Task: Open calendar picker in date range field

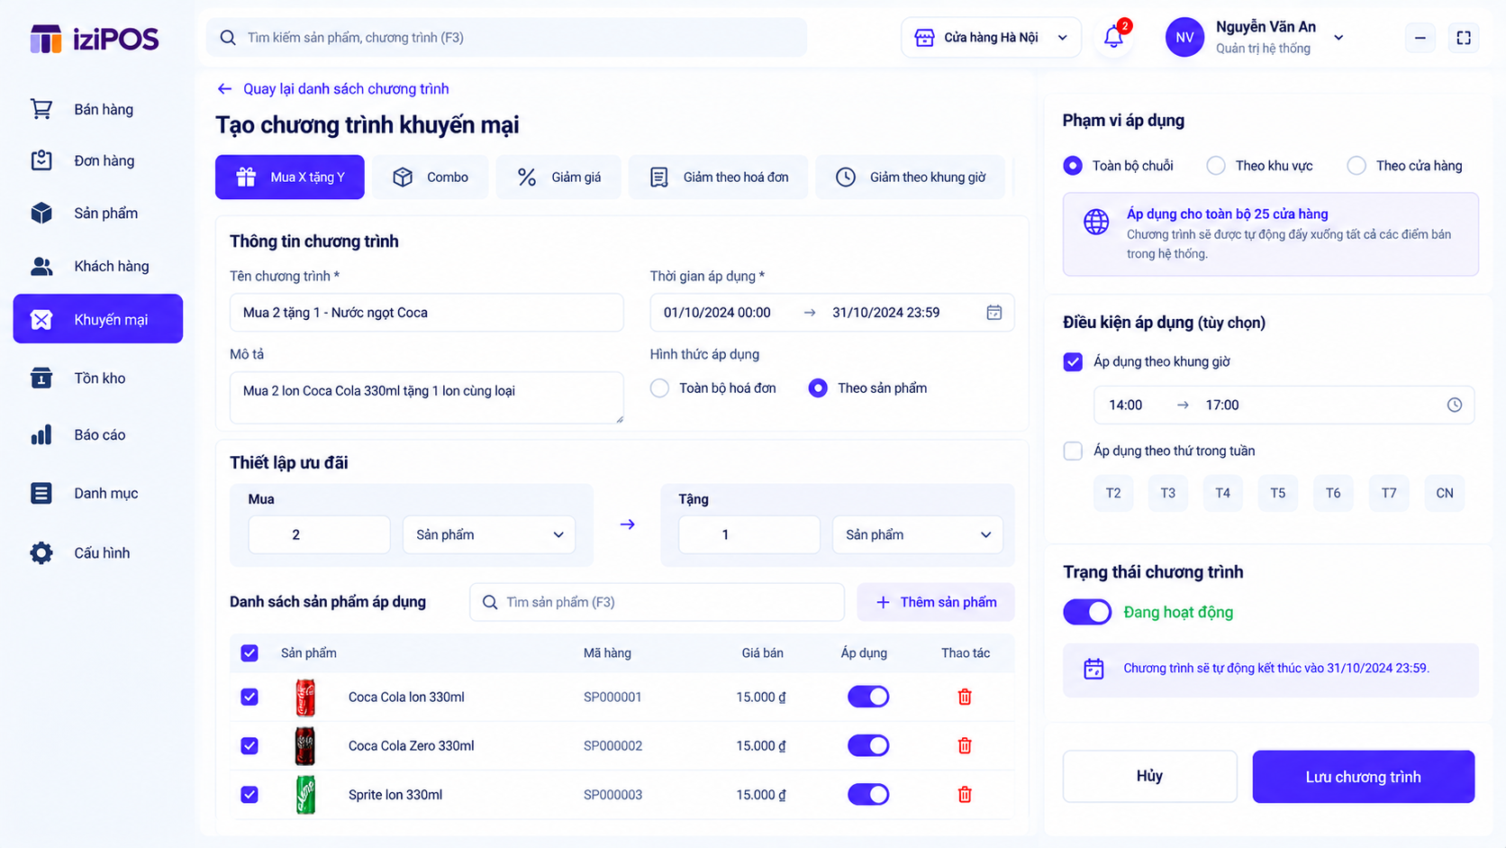Action: (x=994, y=313)
